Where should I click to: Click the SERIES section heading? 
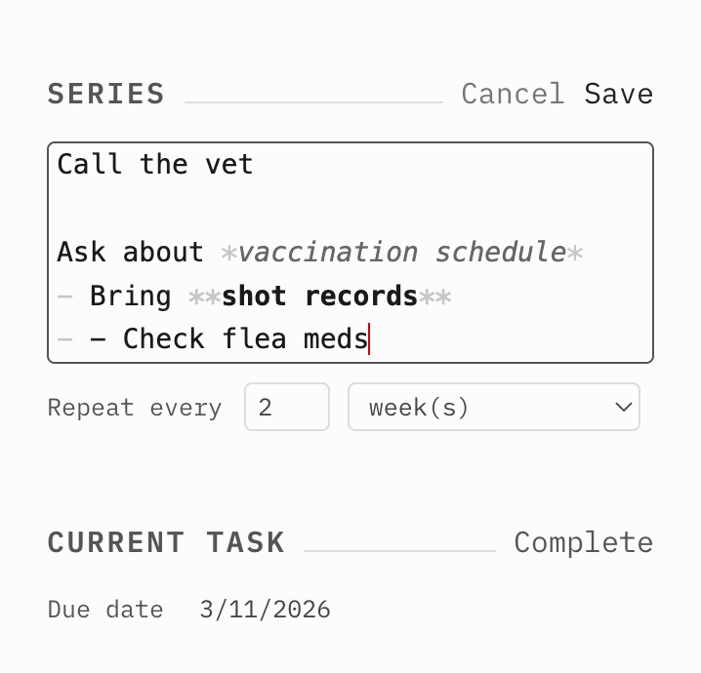pyautogui.click(x=106, y=94)
